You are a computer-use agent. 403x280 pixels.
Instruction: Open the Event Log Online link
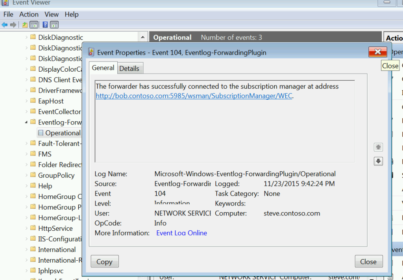coord(181,233)
